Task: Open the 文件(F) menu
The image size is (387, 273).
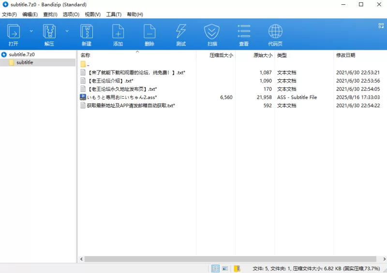Action: coord(9,14)
